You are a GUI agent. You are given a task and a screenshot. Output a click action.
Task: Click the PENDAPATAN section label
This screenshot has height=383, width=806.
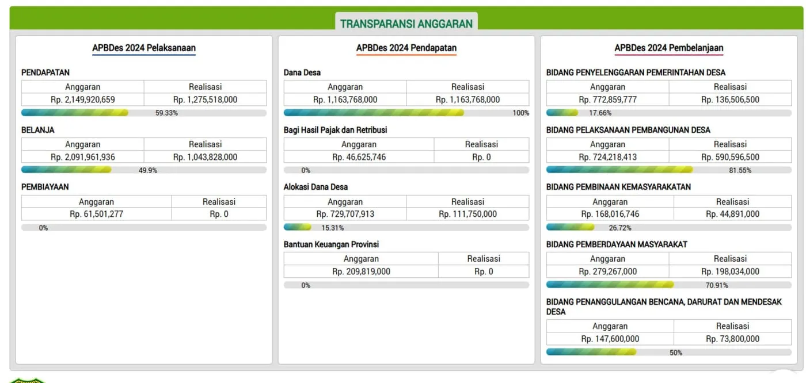click(45, 72)
